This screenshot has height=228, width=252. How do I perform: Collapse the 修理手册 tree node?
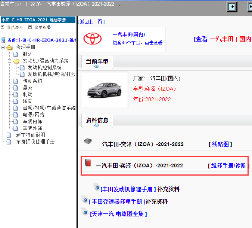tap(3, 48)
